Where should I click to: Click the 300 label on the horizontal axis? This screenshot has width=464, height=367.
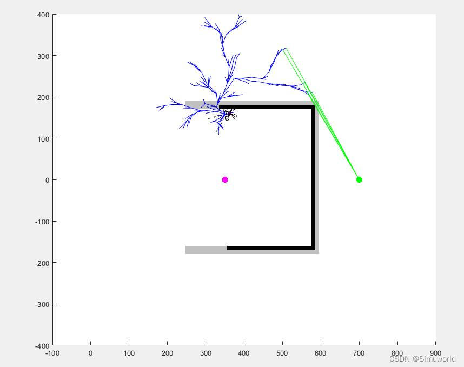click(206, 353)
